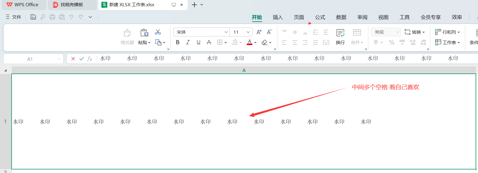The height and width of the screenshot is (173, 478).
Task: Click the Undo arrow icon
Action: pos(71,17)
